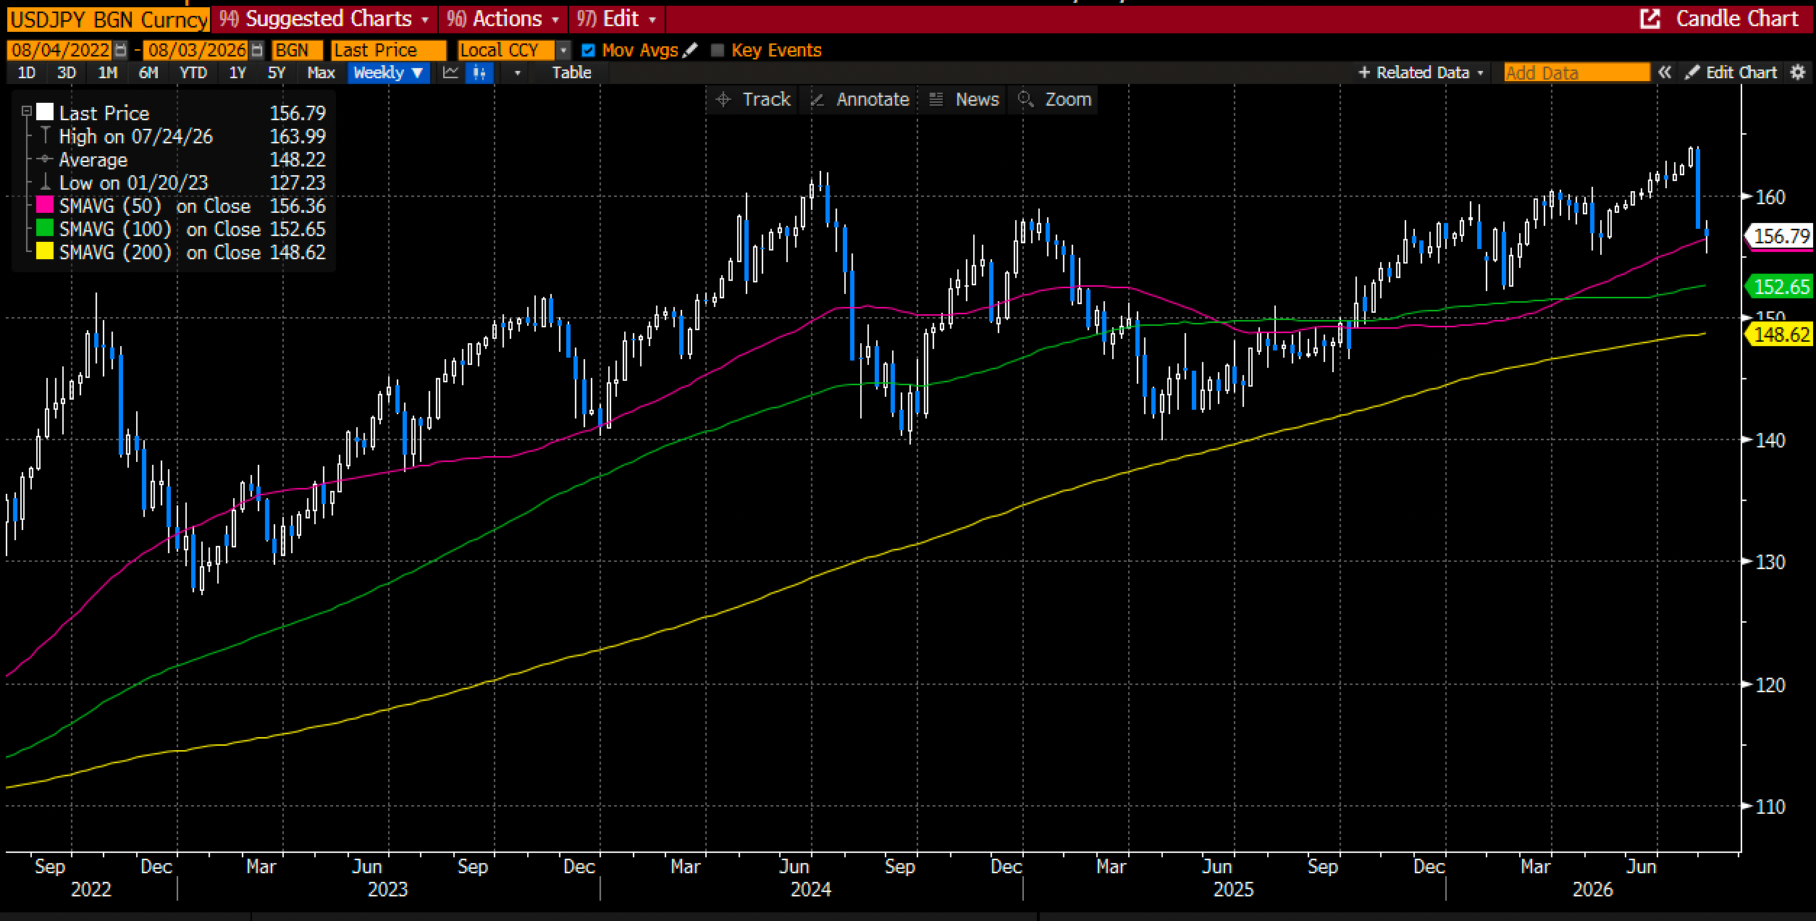Open the Weekly periodicity dropdown
1816x921 pixels.
389,72
